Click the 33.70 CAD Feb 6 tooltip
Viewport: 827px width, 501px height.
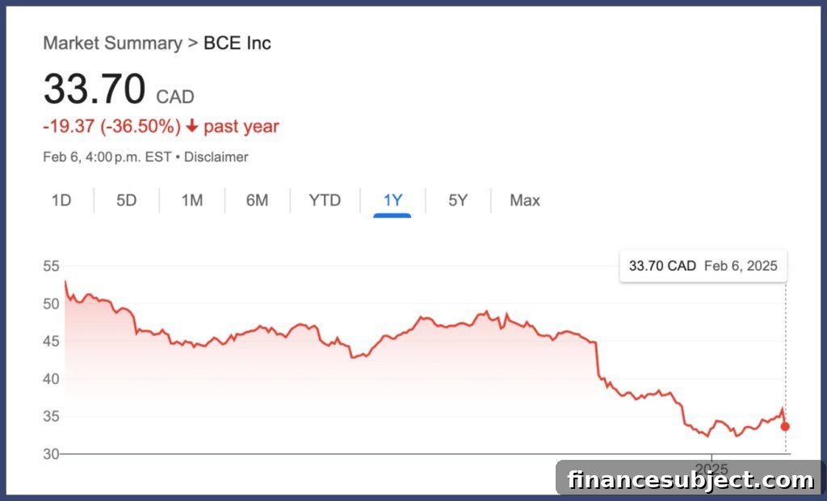pos(703,266)
